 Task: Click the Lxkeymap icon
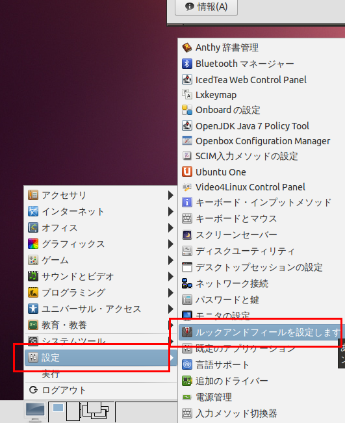pos(187,95)
